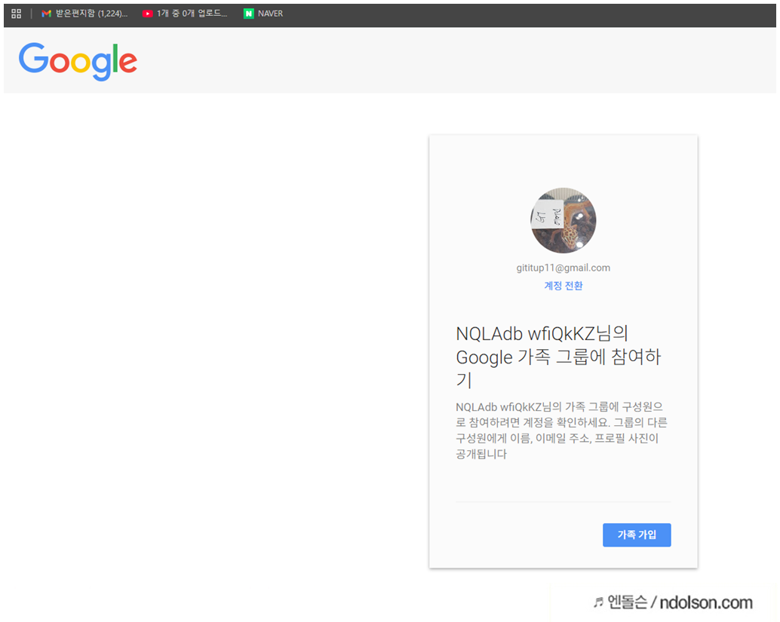Screen dimensions: 780x622
Task: Open the NAVER bookmark
Action: 263,14
